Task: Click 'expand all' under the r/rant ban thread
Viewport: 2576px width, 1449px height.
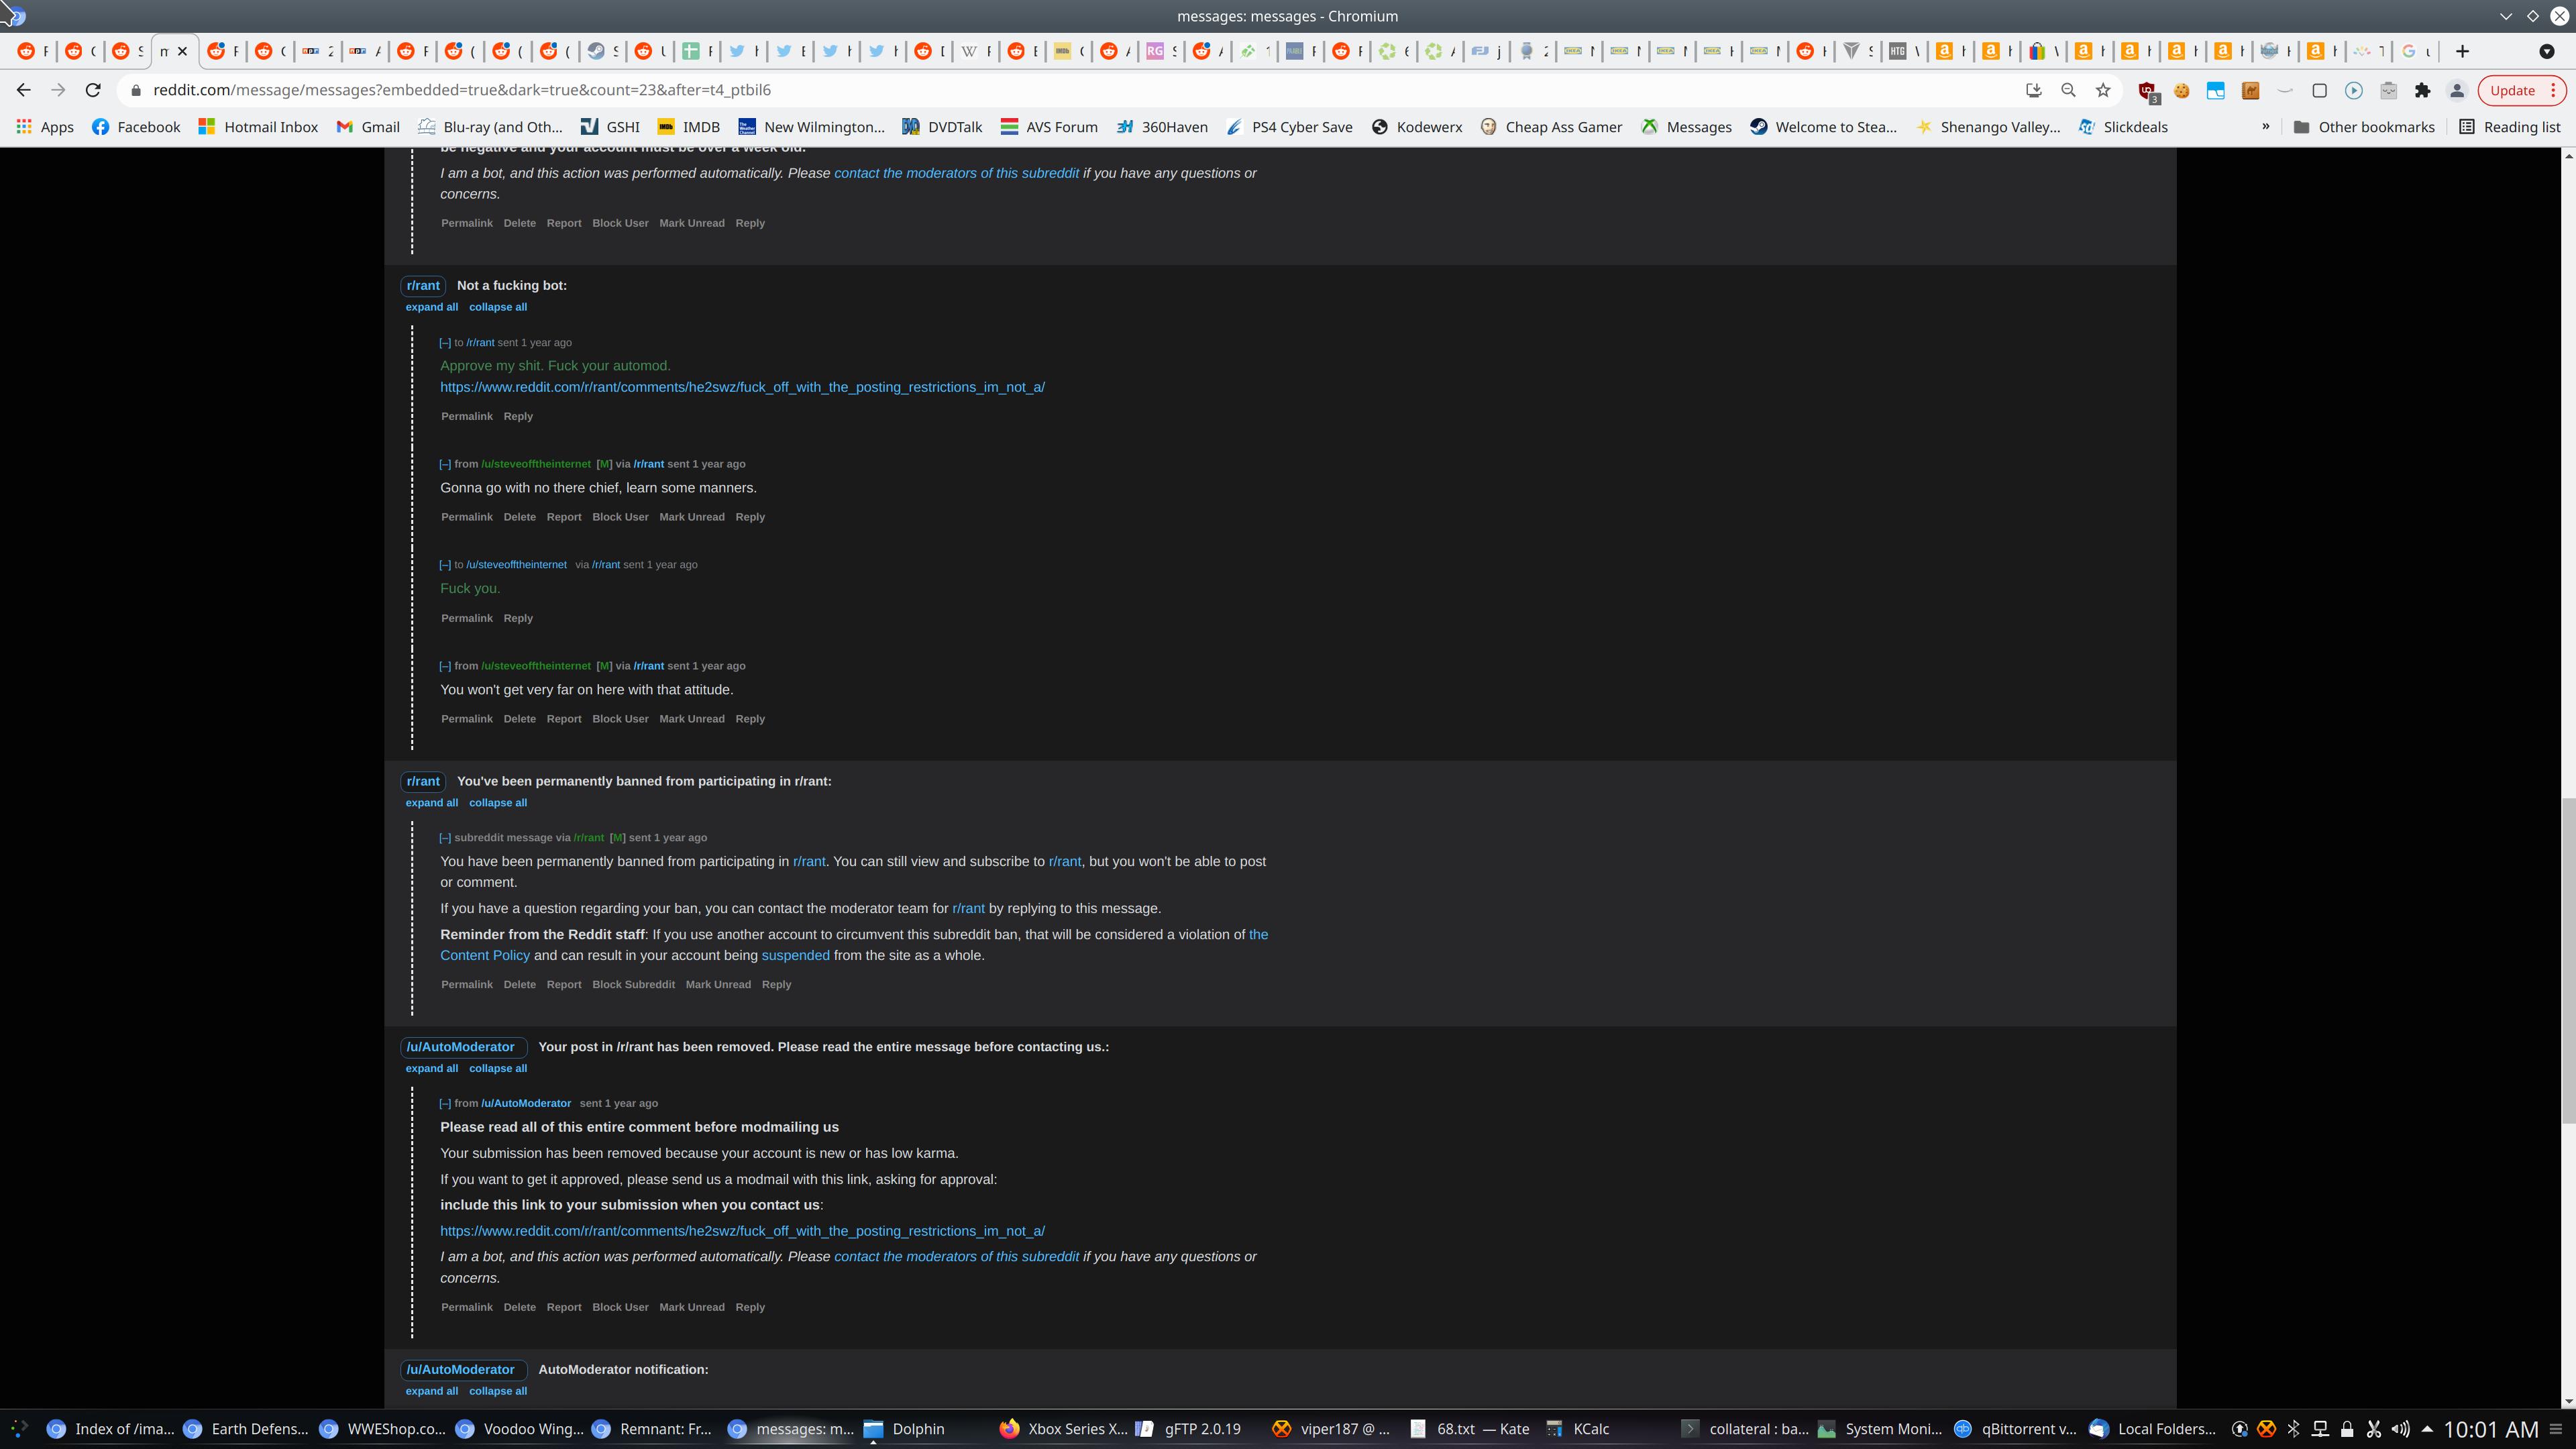Action: 431,803
